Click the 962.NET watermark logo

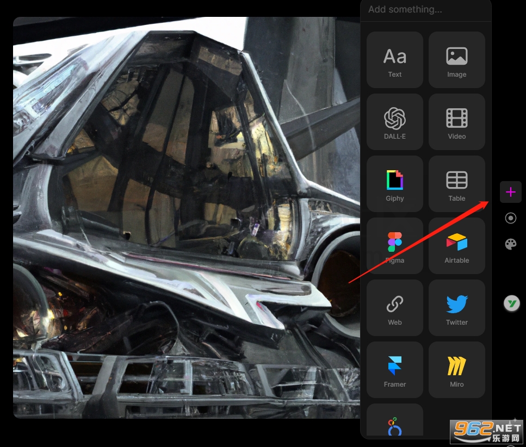487,432
